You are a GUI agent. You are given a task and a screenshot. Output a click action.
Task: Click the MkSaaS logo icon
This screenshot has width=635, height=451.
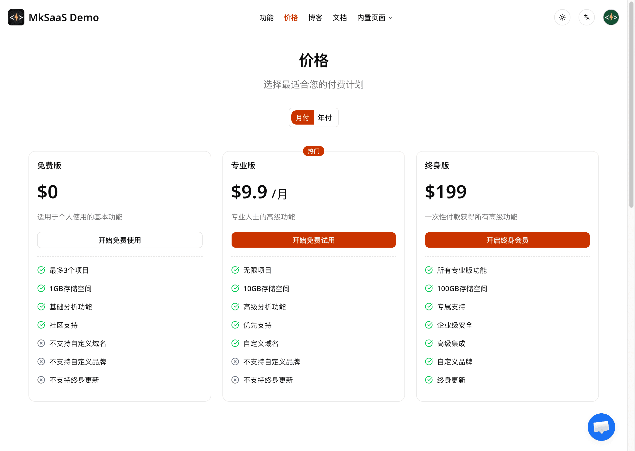coord(16,18)
